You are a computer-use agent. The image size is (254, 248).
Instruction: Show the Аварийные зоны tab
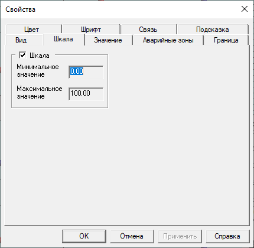168,40
